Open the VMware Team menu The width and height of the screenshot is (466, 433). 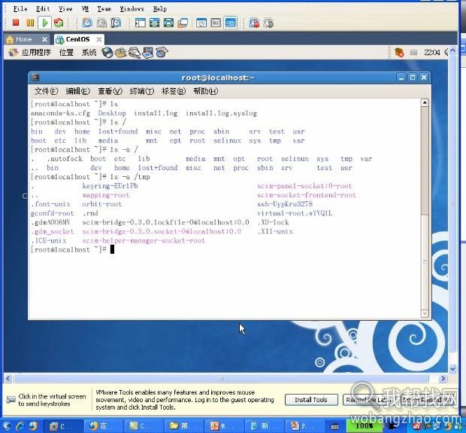click(x=104, y=9)
